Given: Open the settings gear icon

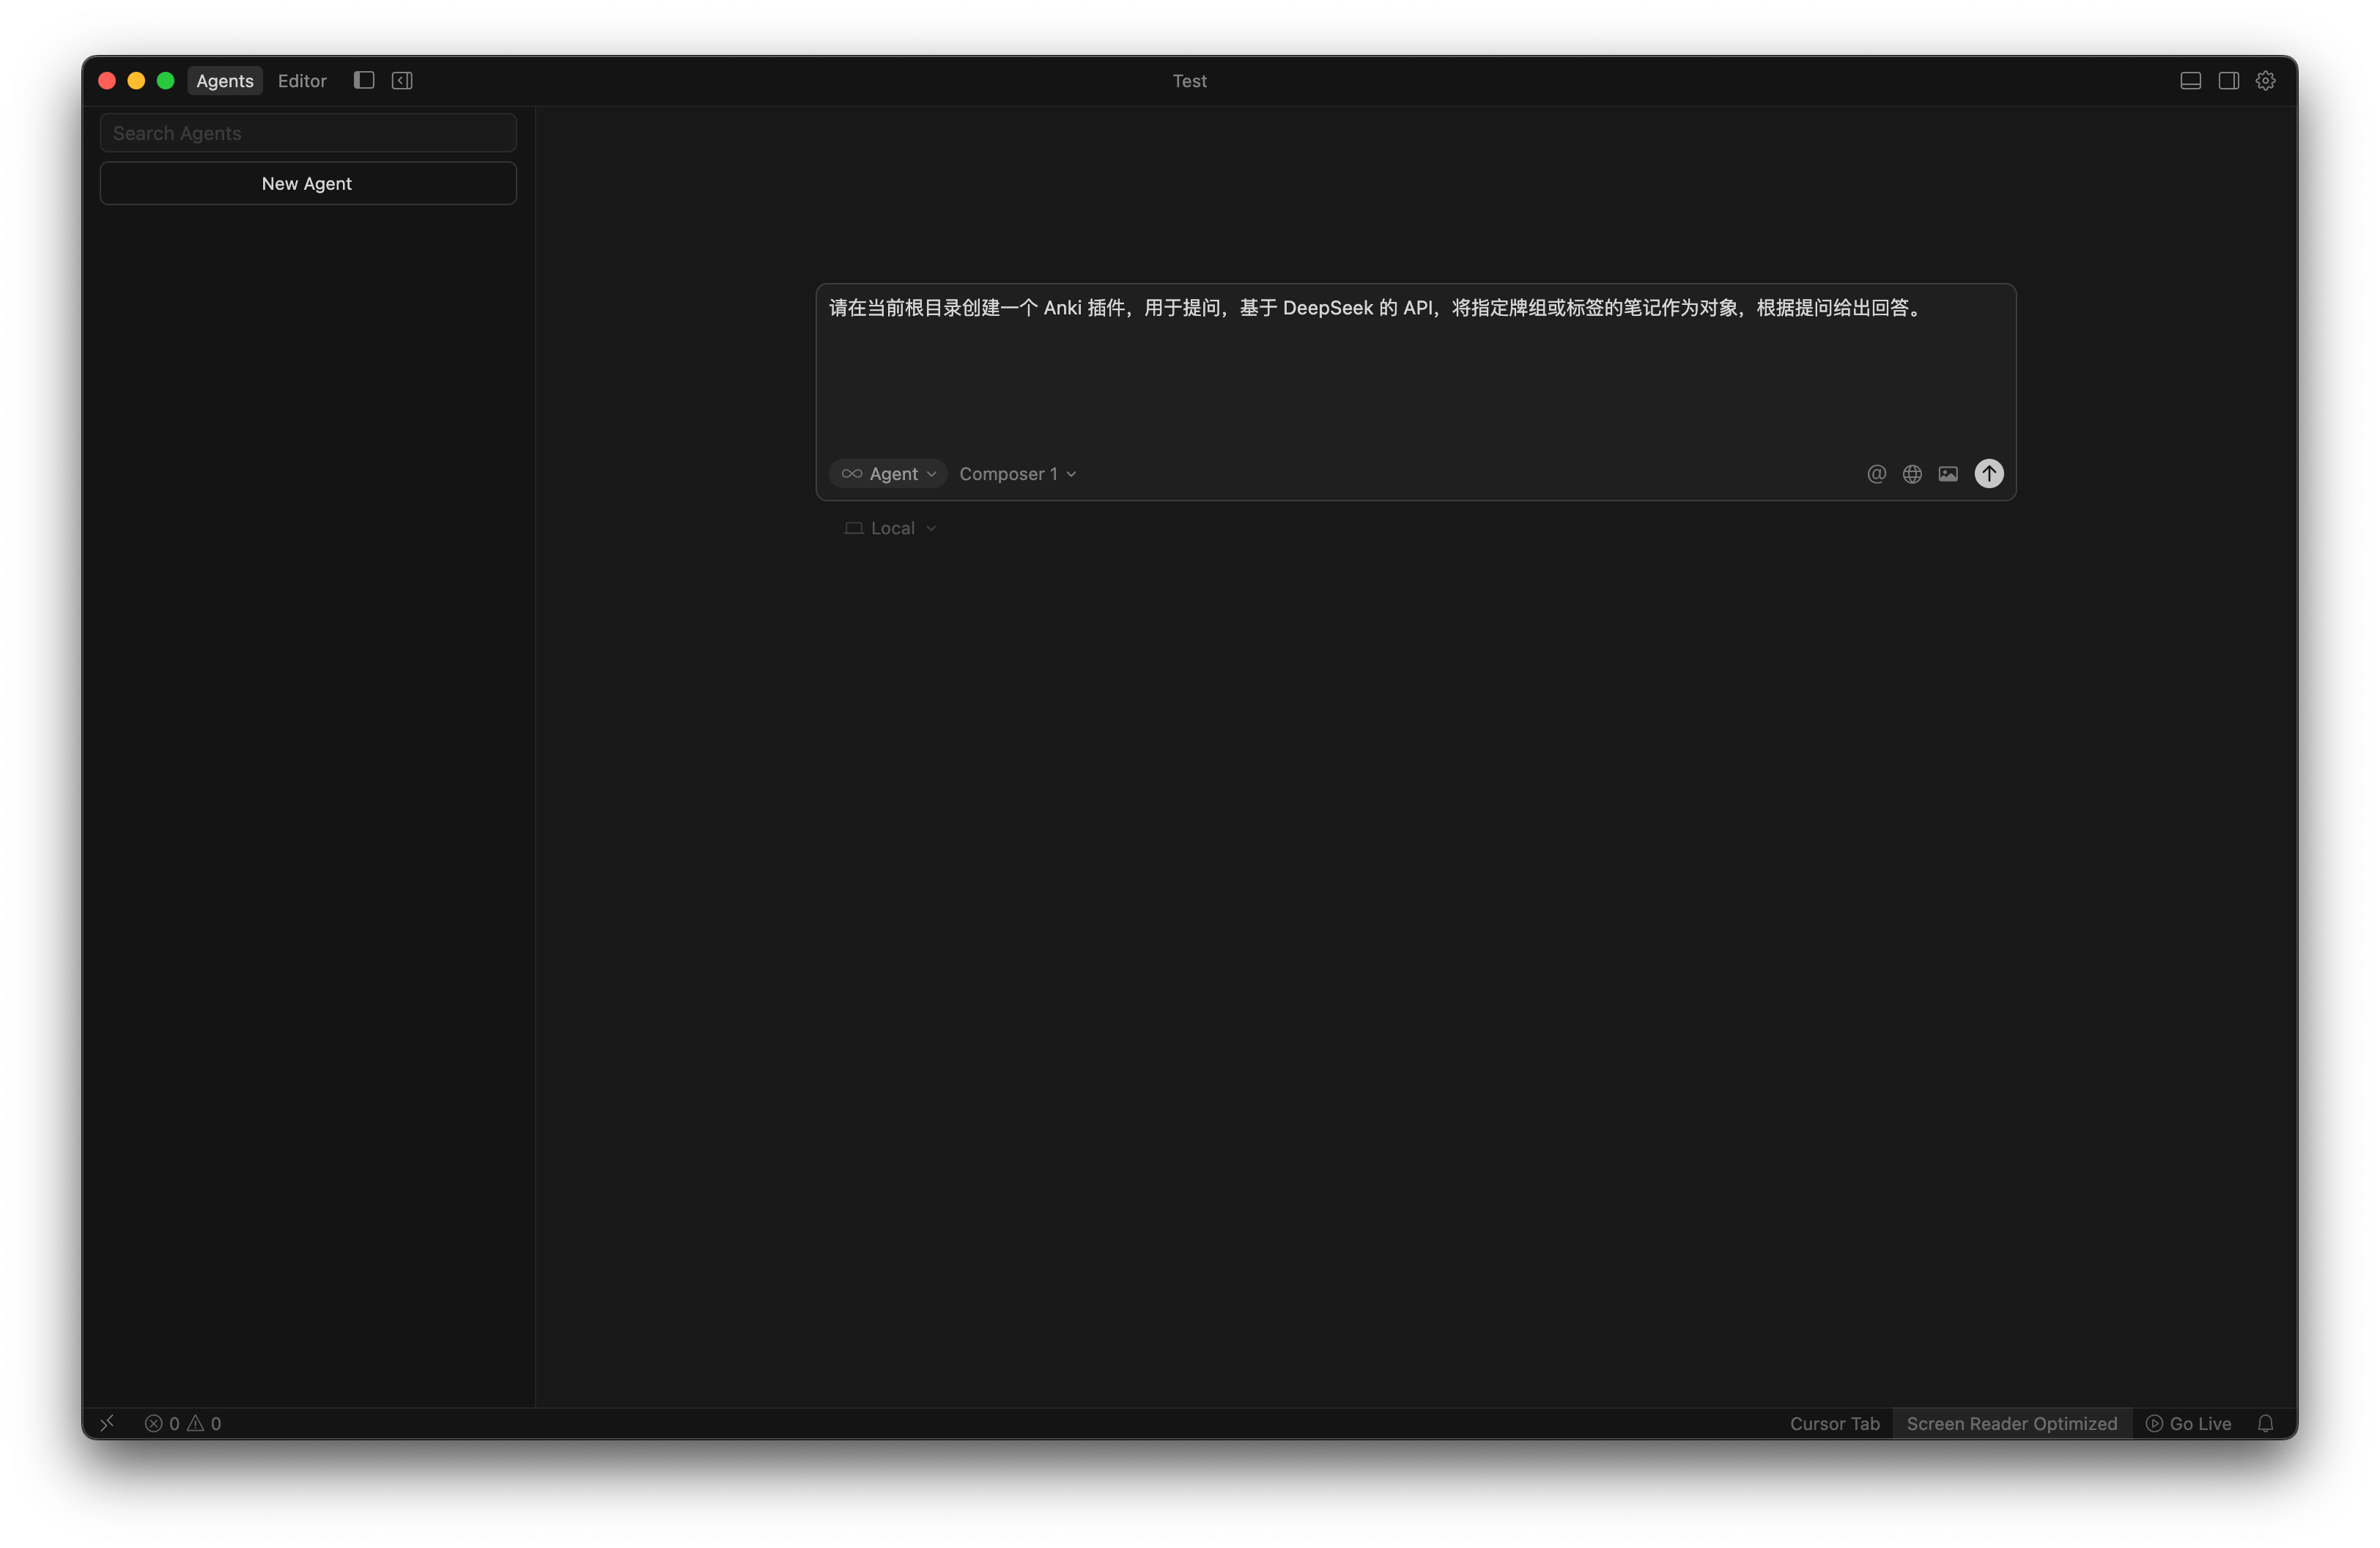Looking at the screenshot, I should tap(2265, 81).
